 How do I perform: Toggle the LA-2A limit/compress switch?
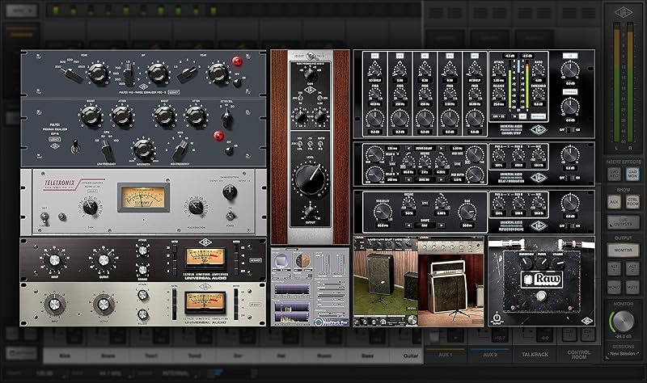pyautogui.click(x=44, y=217)
